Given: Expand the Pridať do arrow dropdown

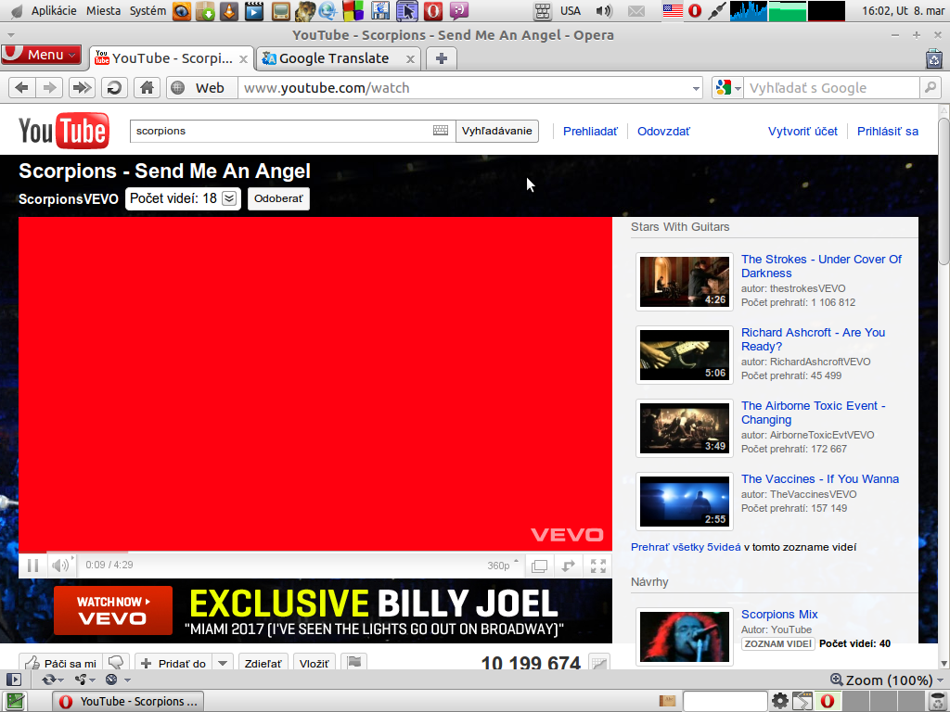Looking at the screenshot, I should point(223,663).
